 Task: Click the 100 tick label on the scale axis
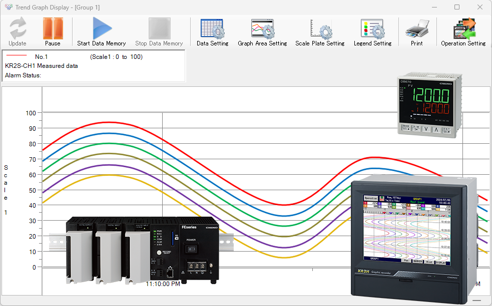[x=31, y=113]
